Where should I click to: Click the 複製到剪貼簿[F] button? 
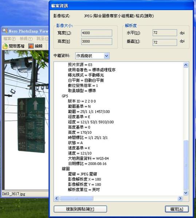click(80, 209)
